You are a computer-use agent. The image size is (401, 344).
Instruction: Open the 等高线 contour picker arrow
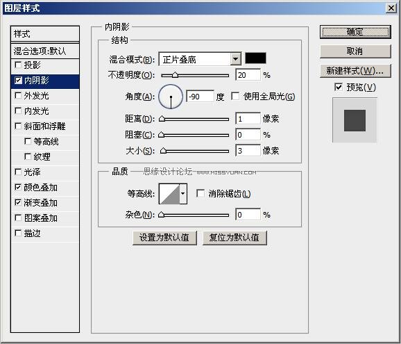tap(183, 194)
